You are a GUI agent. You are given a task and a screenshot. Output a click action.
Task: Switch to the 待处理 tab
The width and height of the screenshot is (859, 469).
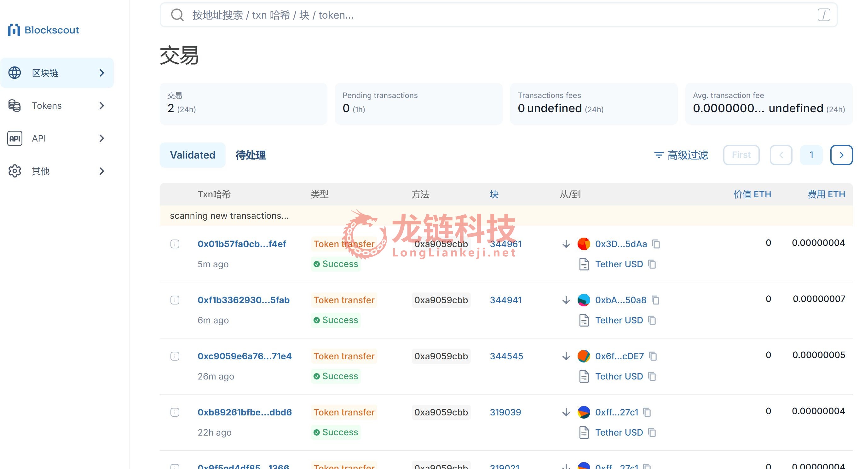pos(251,155)
